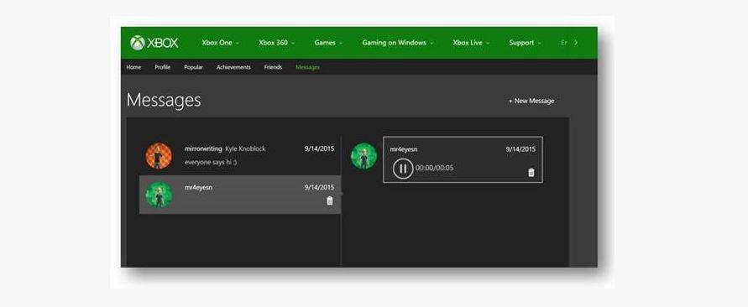Click the Kyle Knoblock name

(245, 148)
